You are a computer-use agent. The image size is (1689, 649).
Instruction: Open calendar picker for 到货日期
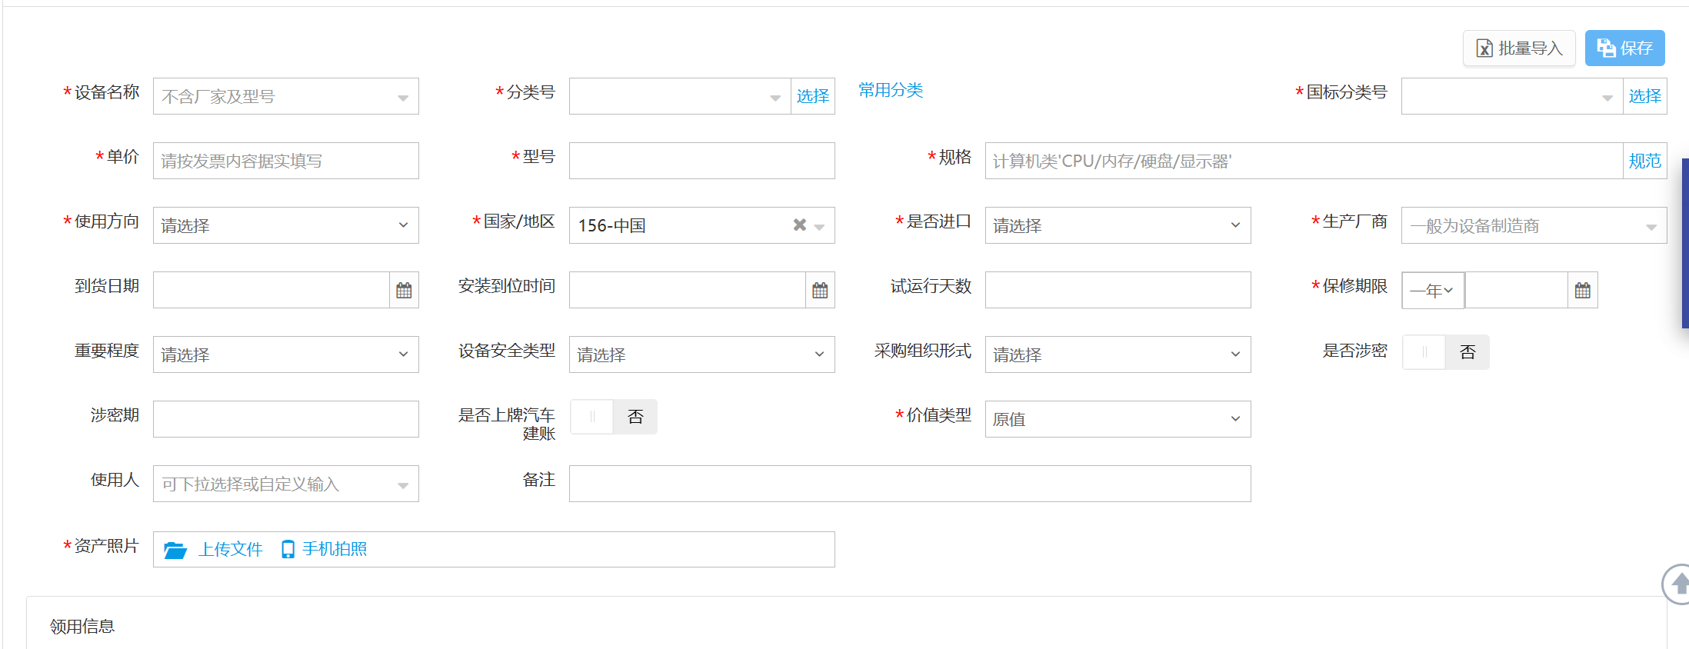[404, 290]
